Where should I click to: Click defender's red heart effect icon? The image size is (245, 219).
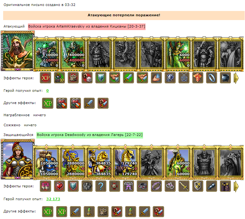[x=59, y=186]
